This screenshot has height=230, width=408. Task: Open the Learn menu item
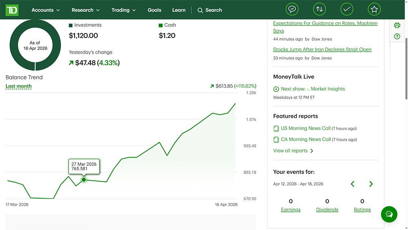point(179,10)
